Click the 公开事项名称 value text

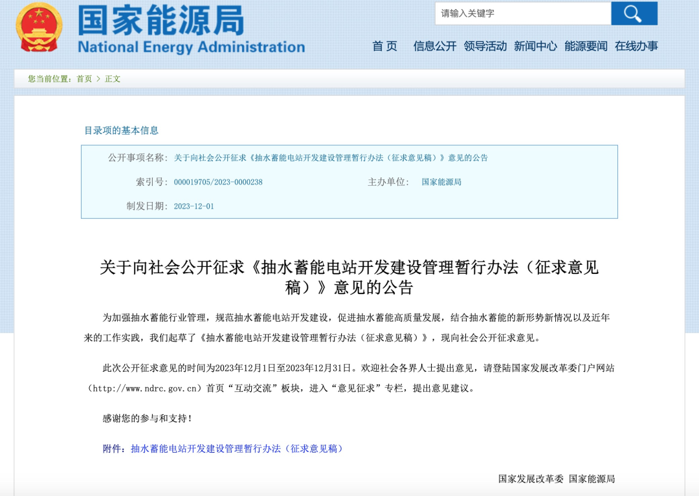[x=331, y=158]
